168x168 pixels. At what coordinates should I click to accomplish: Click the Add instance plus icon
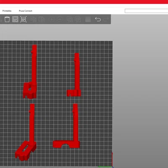click(52, 19)
